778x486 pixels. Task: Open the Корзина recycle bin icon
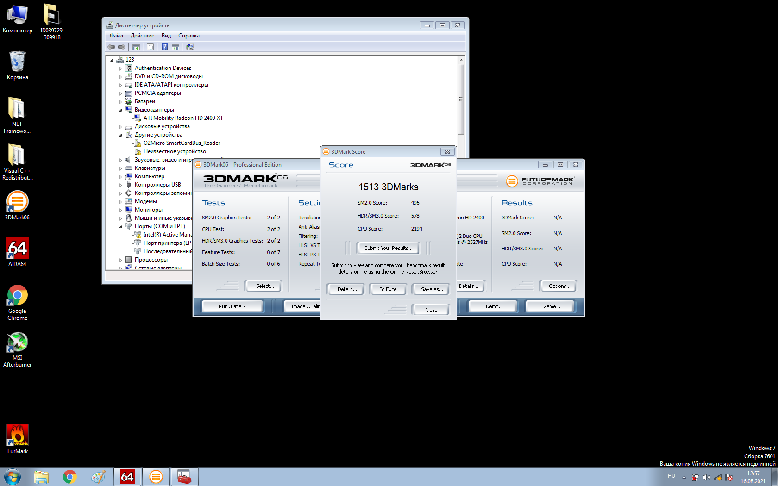(x=17, y=65)
